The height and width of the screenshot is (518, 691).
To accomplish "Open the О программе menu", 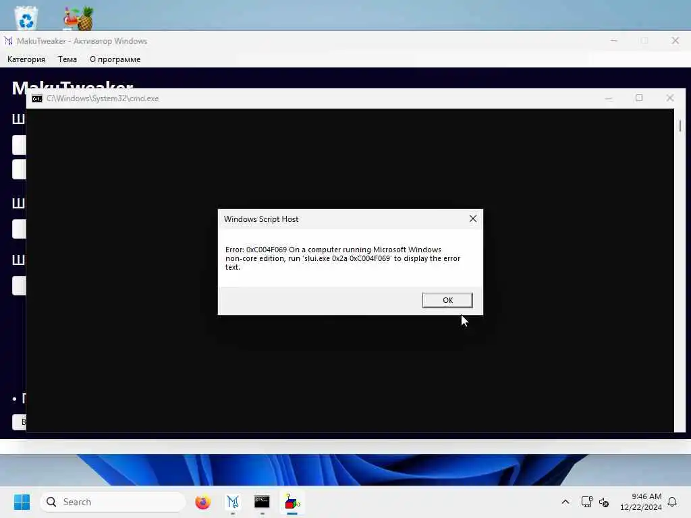I will [115, 59].
